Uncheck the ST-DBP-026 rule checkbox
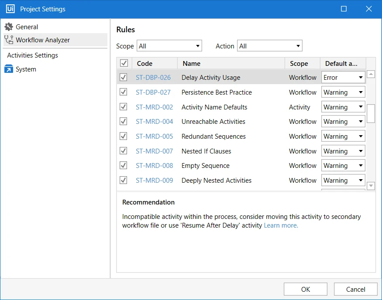This screenshot has height=300, width=382. (123, 77)
